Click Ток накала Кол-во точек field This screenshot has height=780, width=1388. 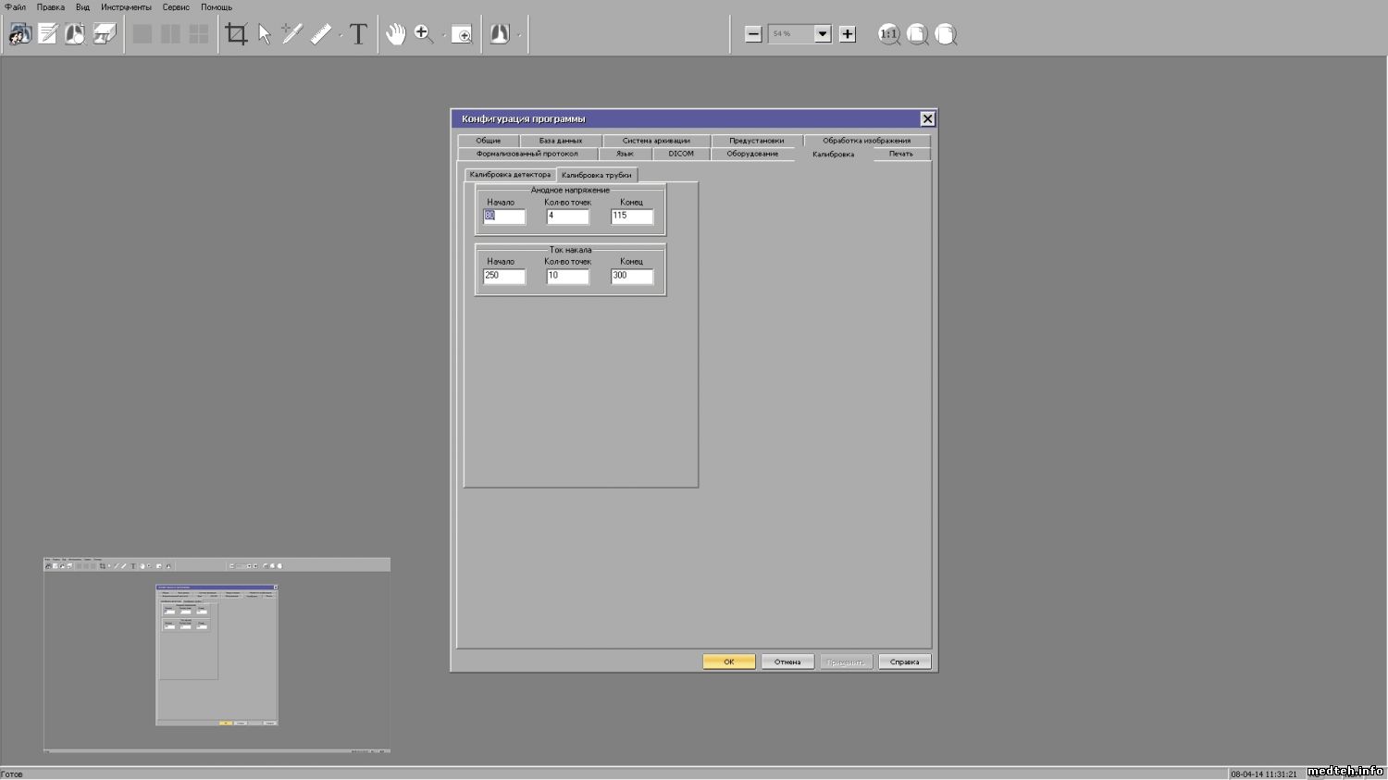coord(567,276)
